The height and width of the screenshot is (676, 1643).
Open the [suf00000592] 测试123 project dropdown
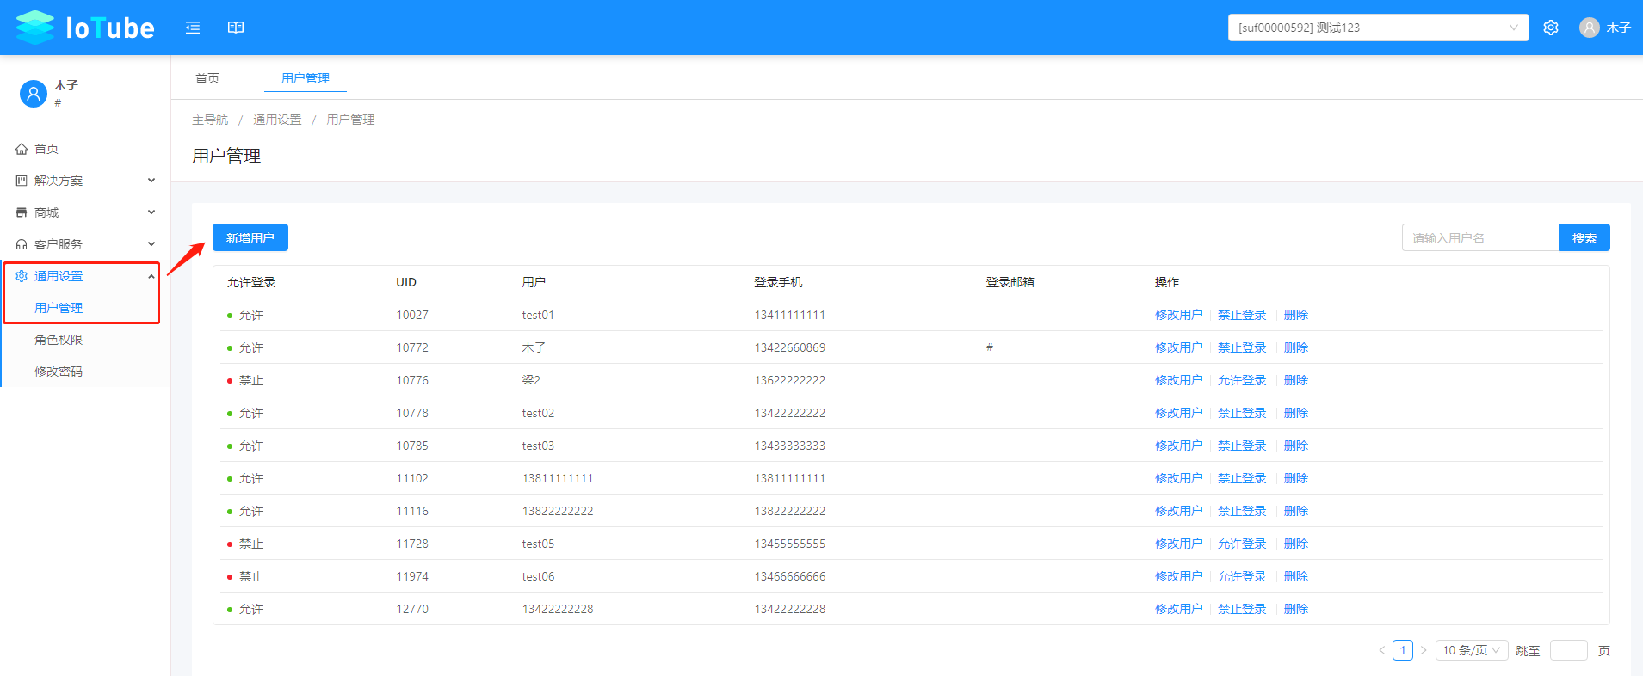point(1378,28)
